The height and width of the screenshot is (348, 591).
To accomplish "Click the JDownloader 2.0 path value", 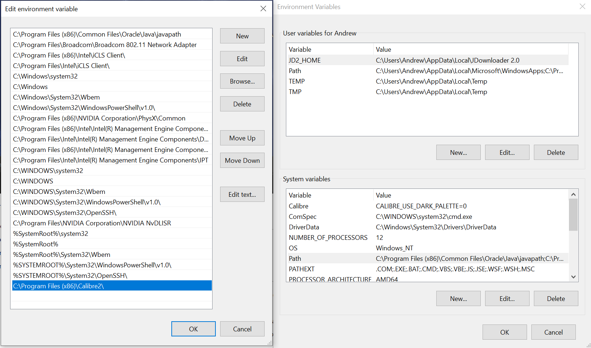I will 447,60.
